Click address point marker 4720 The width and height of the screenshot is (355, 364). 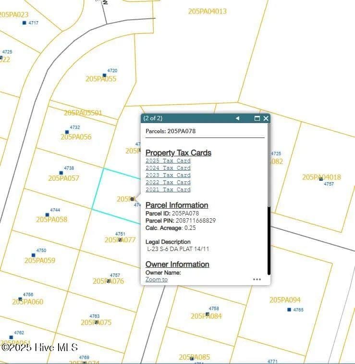104,75
